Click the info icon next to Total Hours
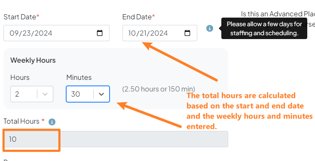The height and width of the screenshot is (161, 315). [52, 122]
